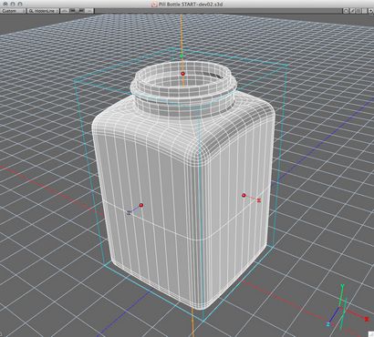The height and width of the screenshot is (337, 374).
Task: Open the GL HiddenLine display mode dropdown
Action: point(43,11)
